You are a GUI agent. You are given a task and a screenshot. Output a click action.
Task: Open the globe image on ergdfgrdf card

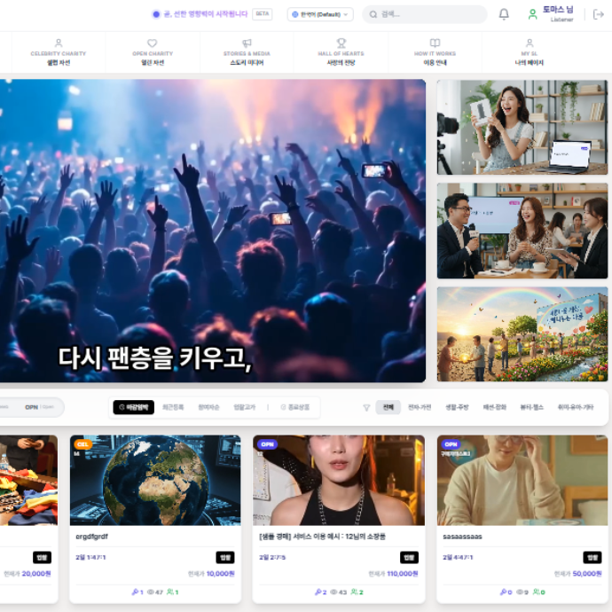coord(155,481)
